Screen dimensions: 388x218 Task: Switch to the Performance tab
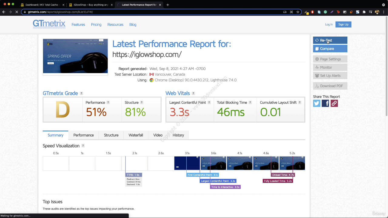click(x=84, y=135)
